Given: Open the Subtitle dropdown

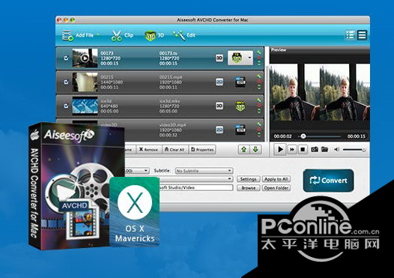Looking at the screenshot, I should [x=204, y=171].
